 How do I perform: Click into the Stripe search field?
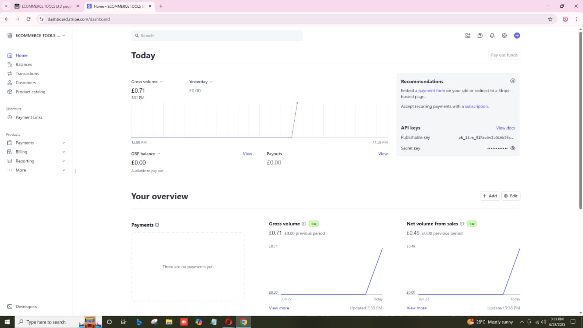click(x=217, y=36)
